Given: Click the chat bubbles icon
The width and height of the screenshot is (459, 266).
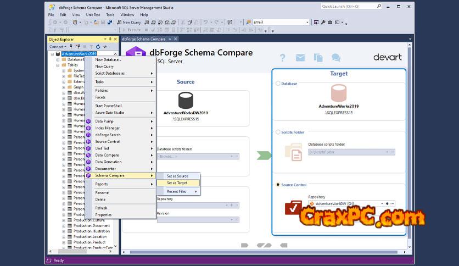Looking at the screenshot, I should point(336,58).
